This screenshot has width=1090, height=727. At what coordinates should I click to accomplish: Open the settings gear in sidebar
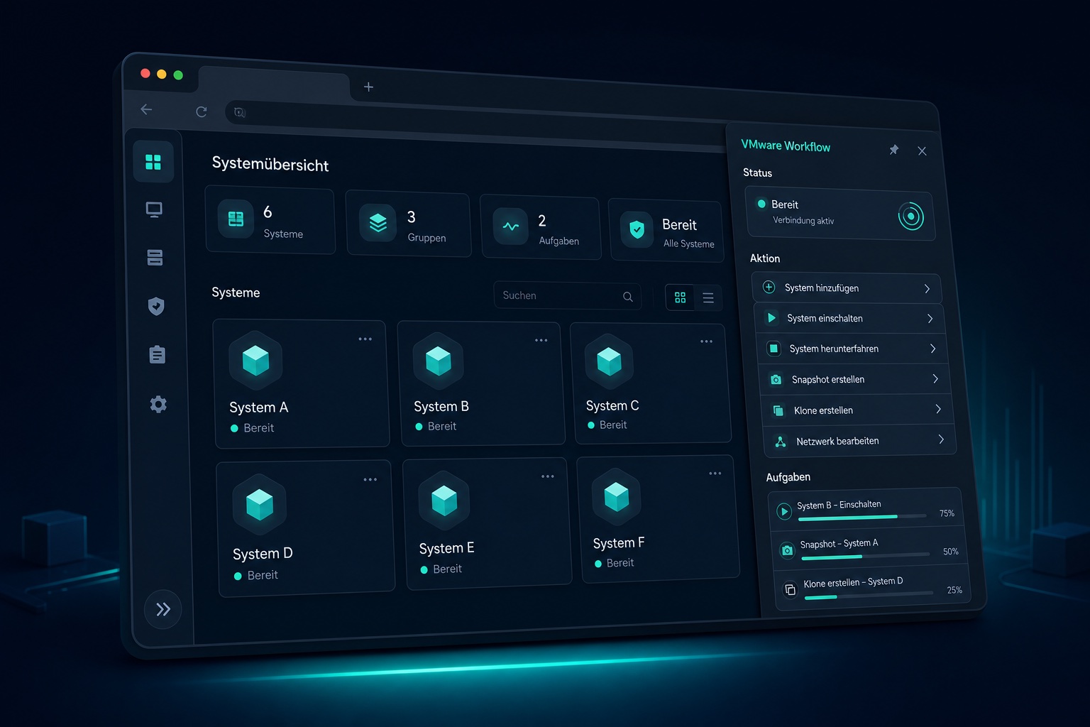[x=158, y=404]
